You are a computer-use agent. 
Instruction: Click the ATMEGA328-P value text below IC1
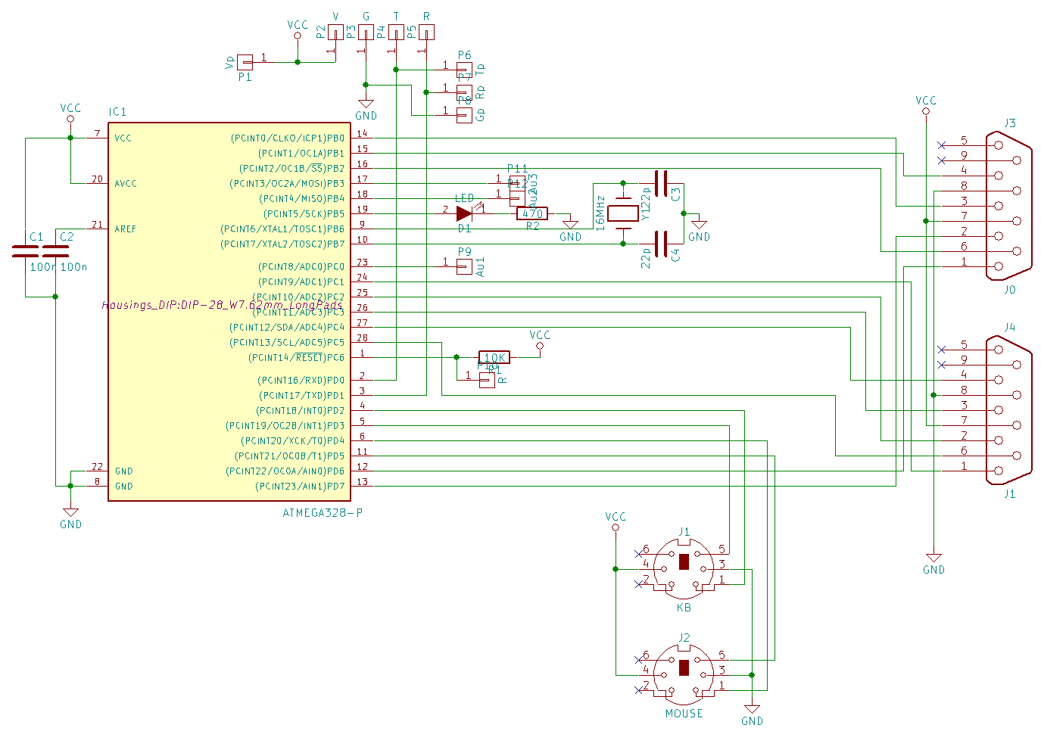click(321, 511)
